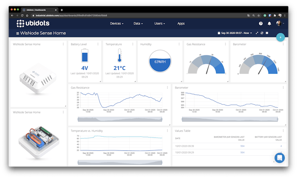Open Battery Level widget options
The height and width of the screenshot is (178, 297).
point(98,44)
